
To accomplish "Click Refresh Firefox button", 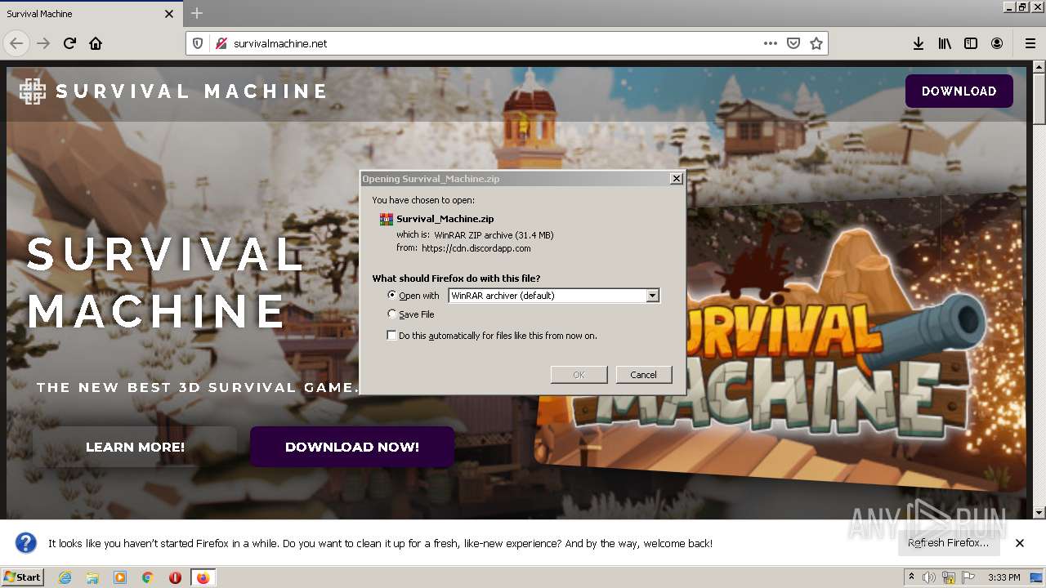I will 948,543.
